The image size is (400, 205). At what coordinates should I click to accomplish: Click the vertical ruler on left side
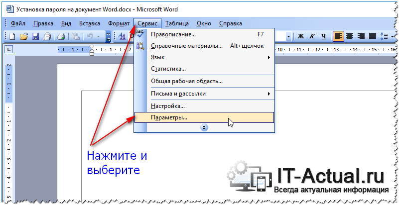[9, 132]
